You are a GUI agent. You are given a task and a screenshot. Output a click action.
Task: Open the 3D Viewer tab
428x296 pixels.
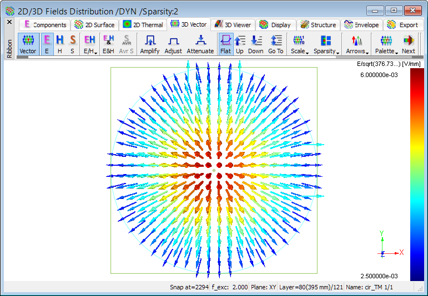[x=233, y=24]
